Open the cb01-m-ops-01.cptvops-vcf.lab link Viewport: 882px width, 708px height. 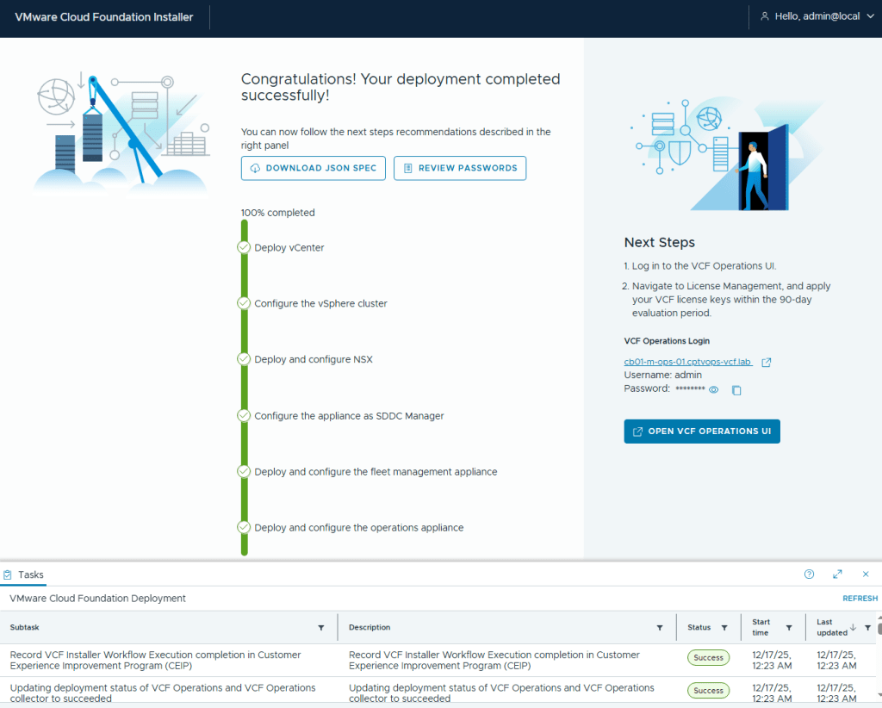tap(687, 362)
